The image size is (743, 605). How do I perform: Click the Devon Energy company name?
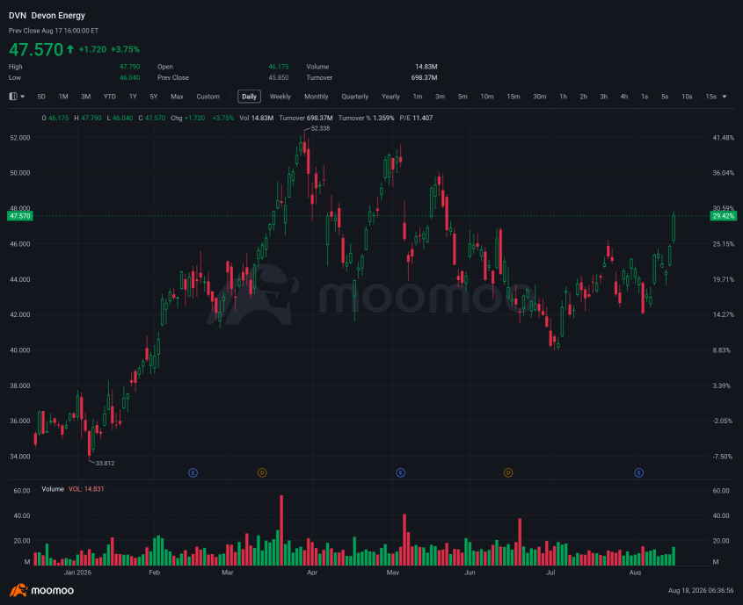pyautogui.click(x=58, y=16)
